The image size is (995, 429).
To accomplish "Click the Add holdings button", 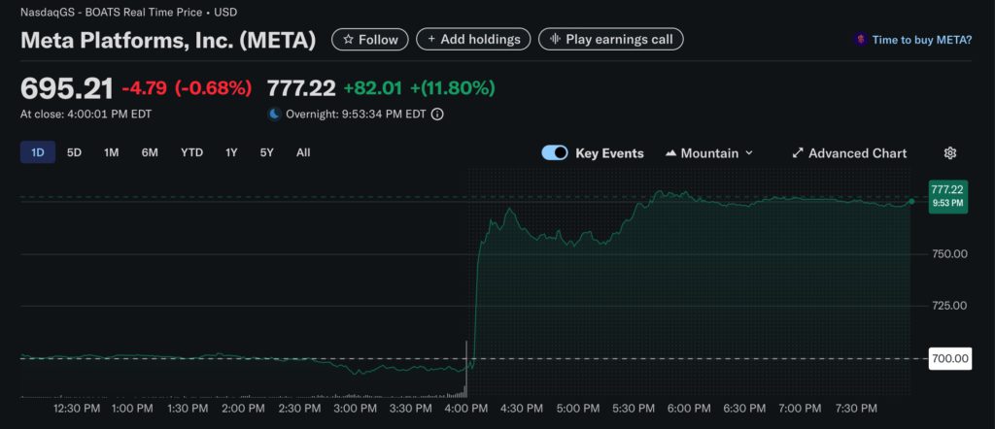I will (x=473, y=39).
